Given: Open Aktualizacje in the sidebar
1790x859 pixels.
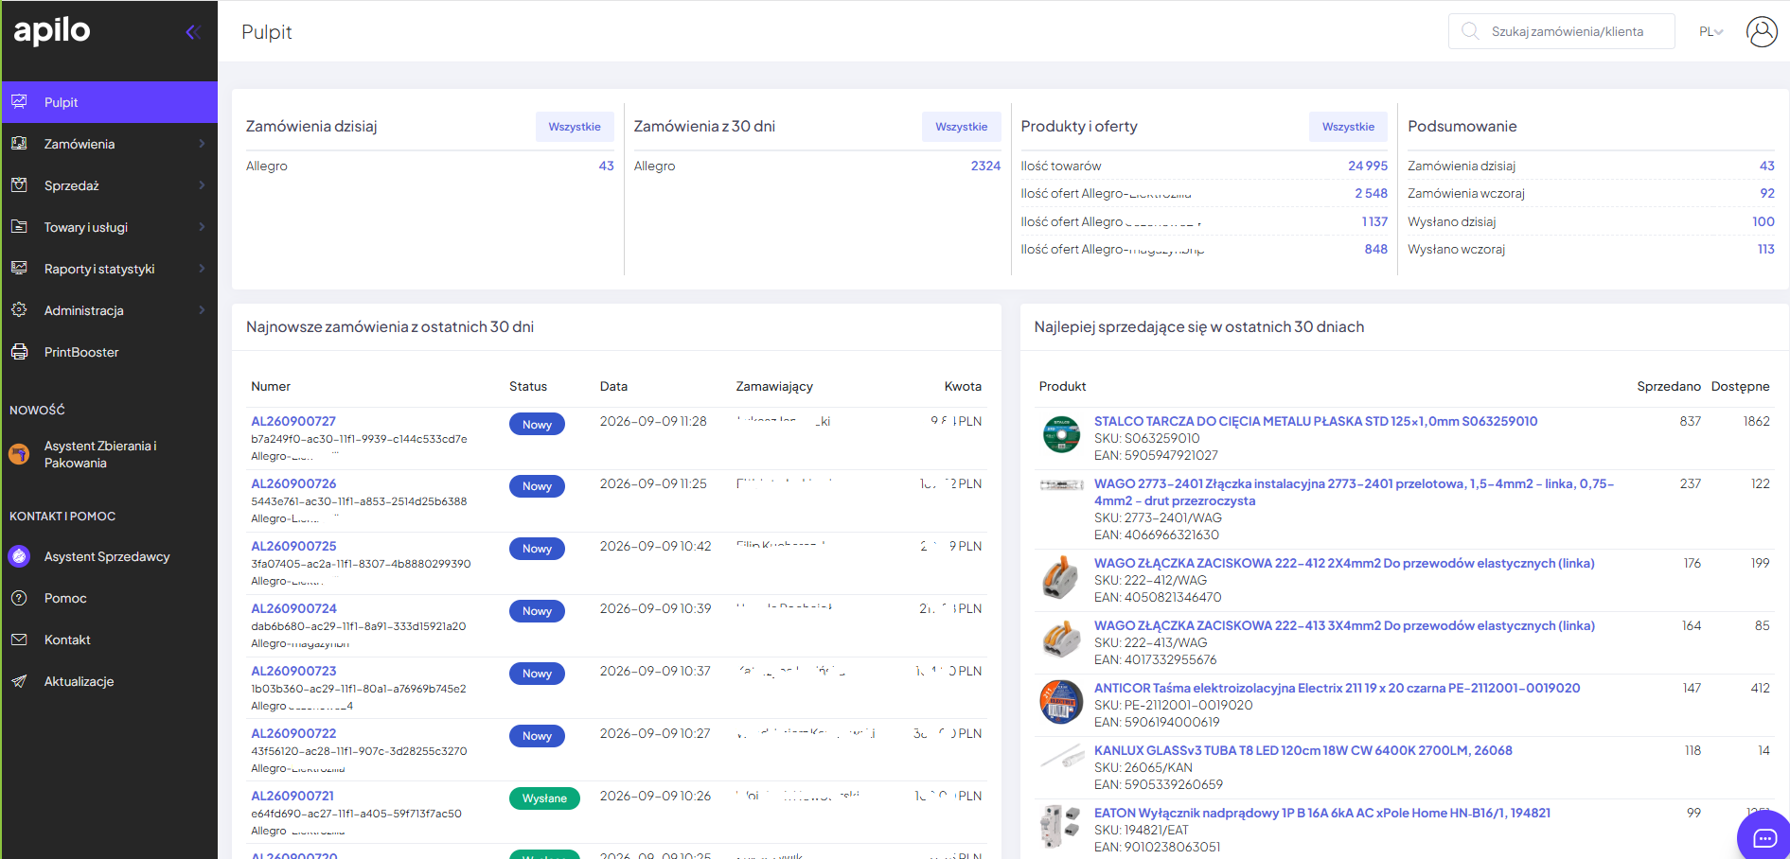Looking at the screenshot, I should (x=110, y=681).
